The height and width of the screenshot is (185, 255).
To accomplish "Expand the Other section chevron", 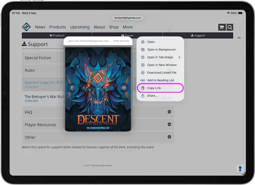I will point(170,137).
